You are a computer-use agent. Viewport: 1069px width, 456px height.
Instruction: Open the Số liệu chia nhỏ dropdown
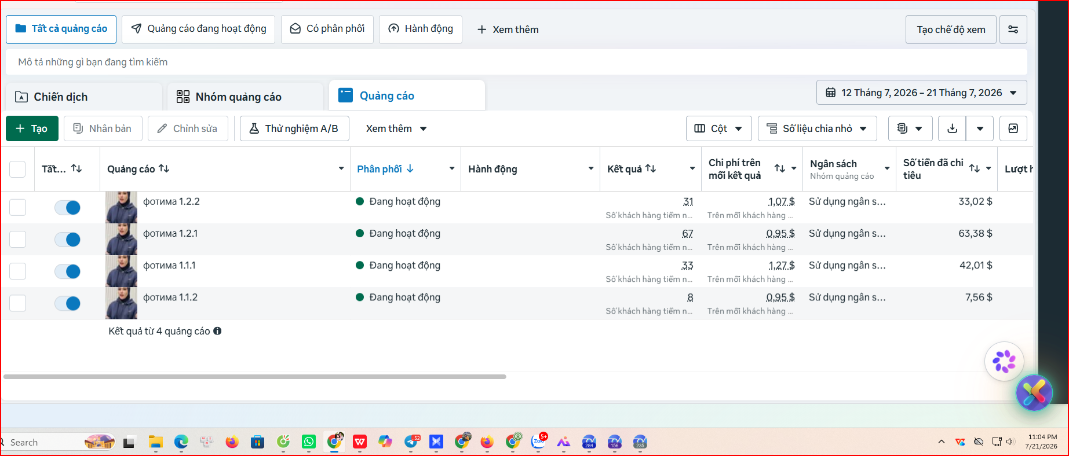(817, 128)
